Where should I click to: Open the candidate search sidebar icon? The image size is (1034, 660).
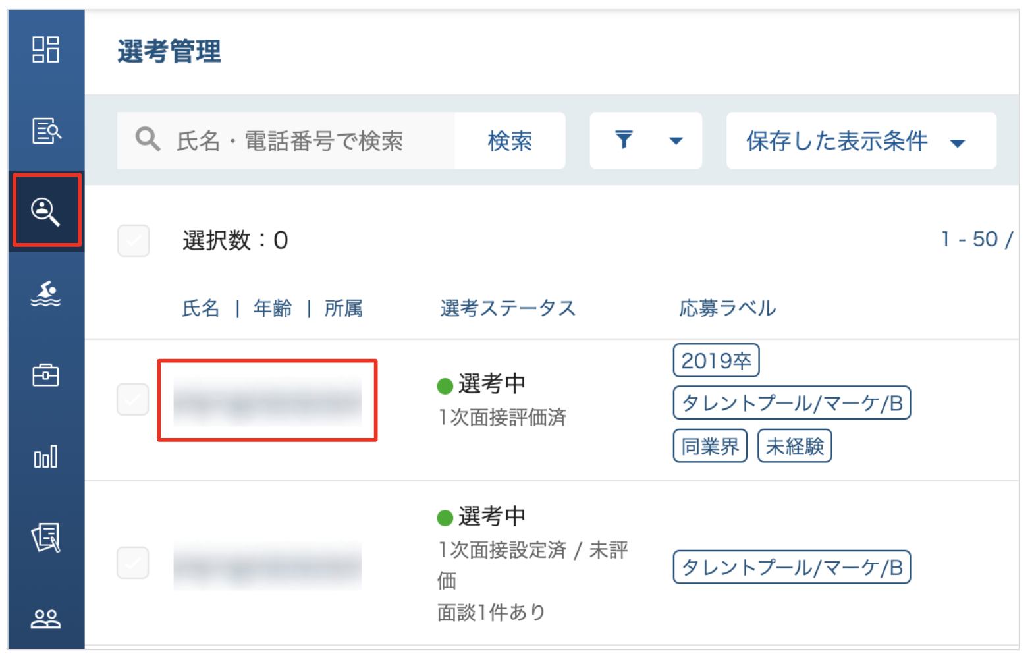click(45, 211)
